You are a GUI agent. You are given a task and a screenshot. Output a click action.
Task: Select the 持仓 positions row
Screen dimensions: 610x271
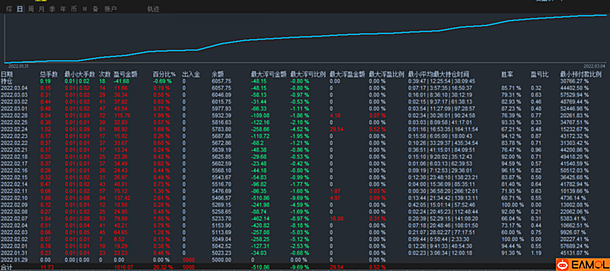click(x=305, y=81)
